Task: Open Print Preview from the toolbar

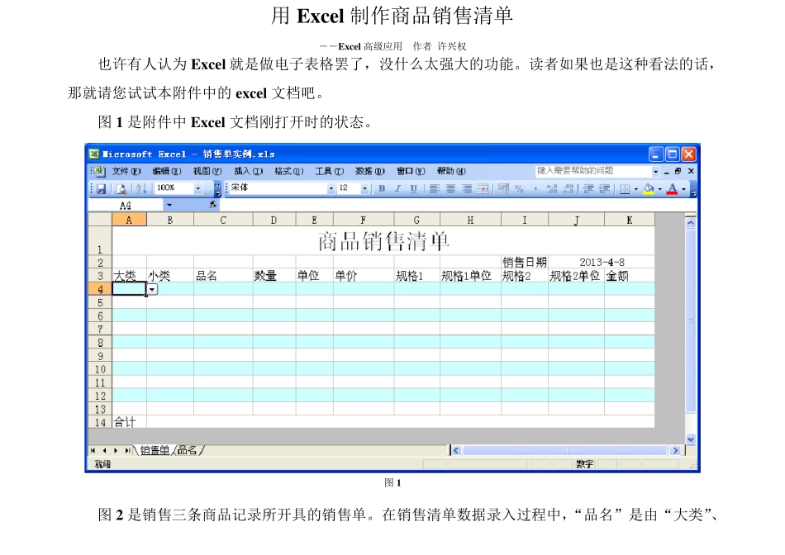Action: coord(121,188)
